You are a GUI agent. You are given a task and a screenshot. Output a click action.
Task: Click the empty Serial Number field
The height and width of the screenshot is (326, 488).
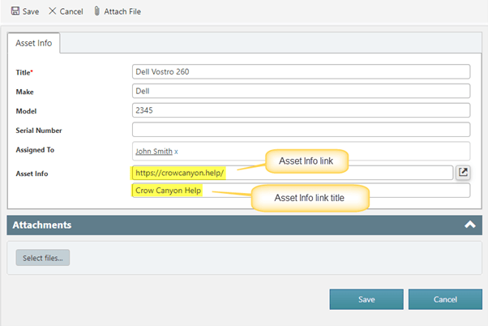pos(301,130)
